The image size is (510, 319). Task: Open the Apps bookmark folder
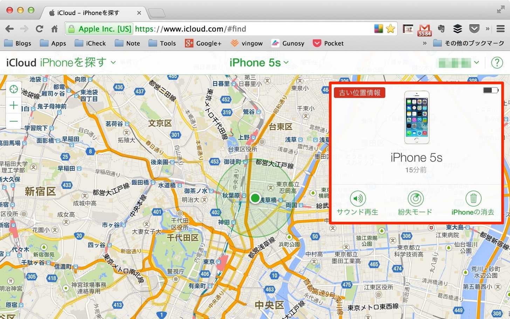pos(53,43)
